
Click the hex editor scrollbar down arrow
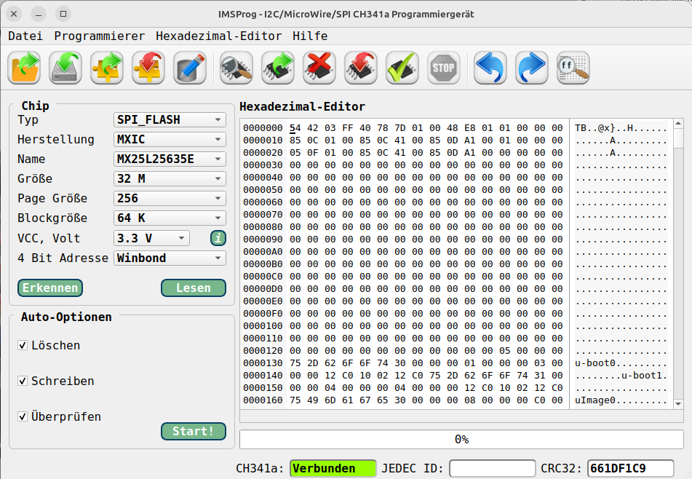tap(678, 403)
